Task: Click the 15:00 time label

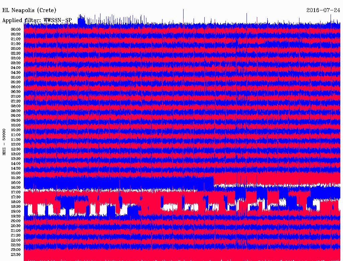Action: tap(16, 173)
